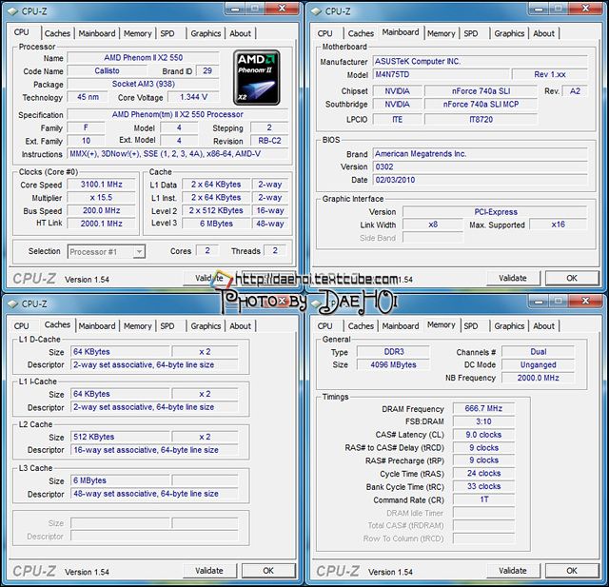Click the L2 Cache Size 512 KBytes field

click(x=121, y=437)
